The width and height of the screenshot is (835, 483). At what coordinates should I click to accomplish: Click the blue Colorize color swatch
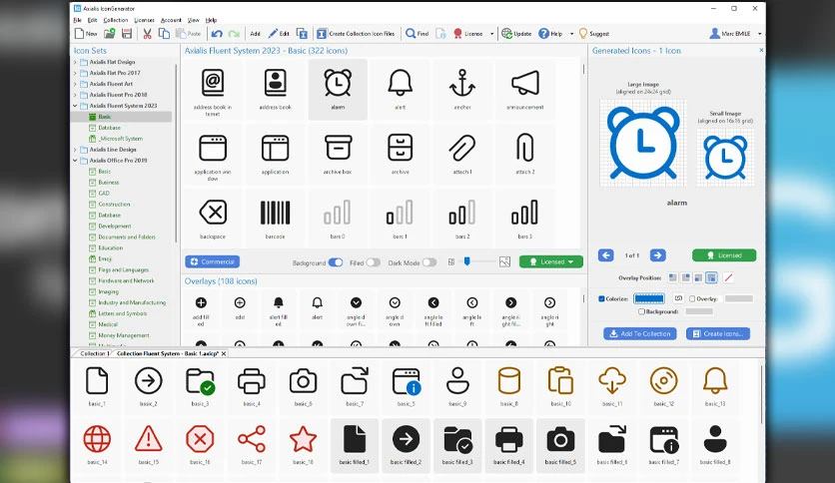(x=649, y=298)
